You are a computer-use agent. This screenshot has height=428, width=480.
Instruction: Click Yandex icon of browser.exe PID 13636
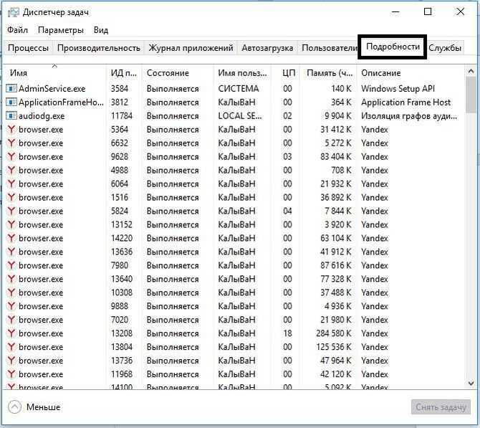pos(11,252)
